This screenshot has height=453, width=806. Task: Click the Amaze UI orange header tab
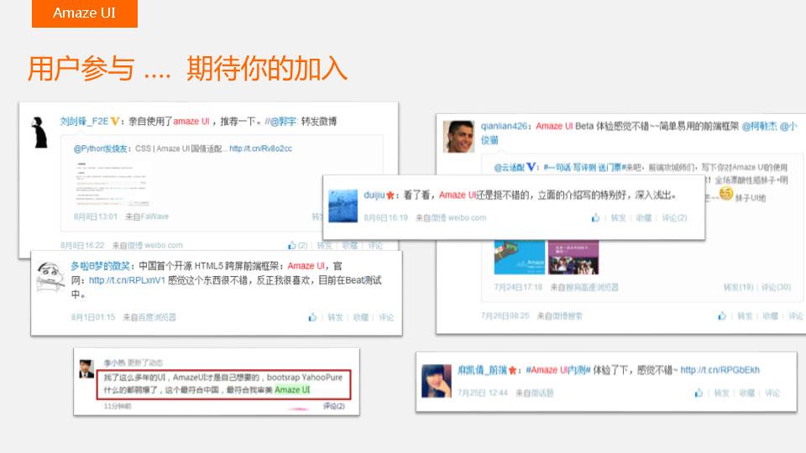84,13
